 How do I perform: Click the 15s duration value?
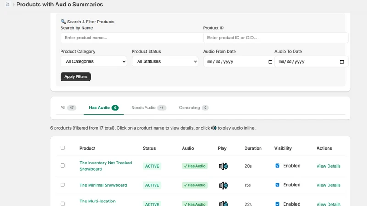[x=248, y=185]
